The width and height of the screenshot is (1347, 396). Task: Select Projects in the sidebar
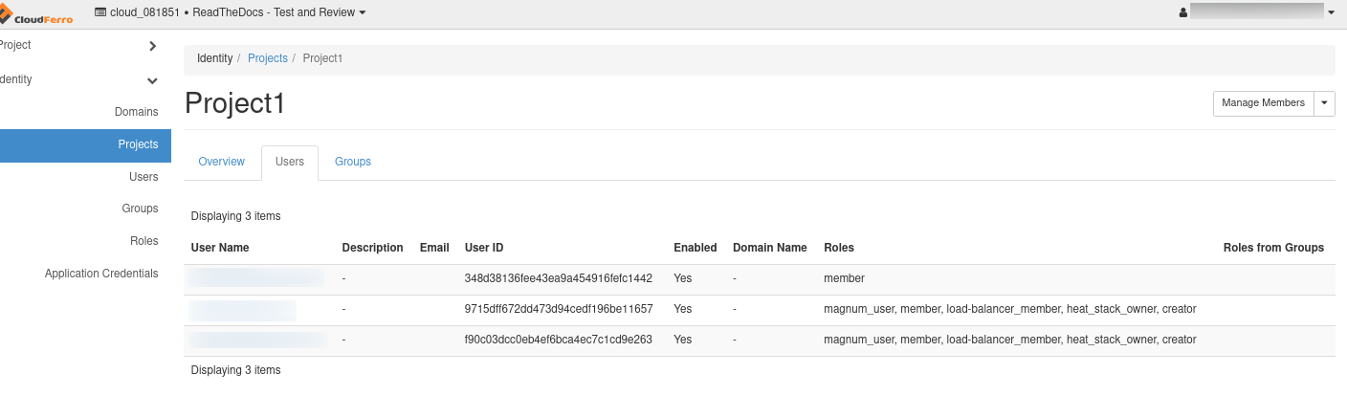[x=85, y=144]
